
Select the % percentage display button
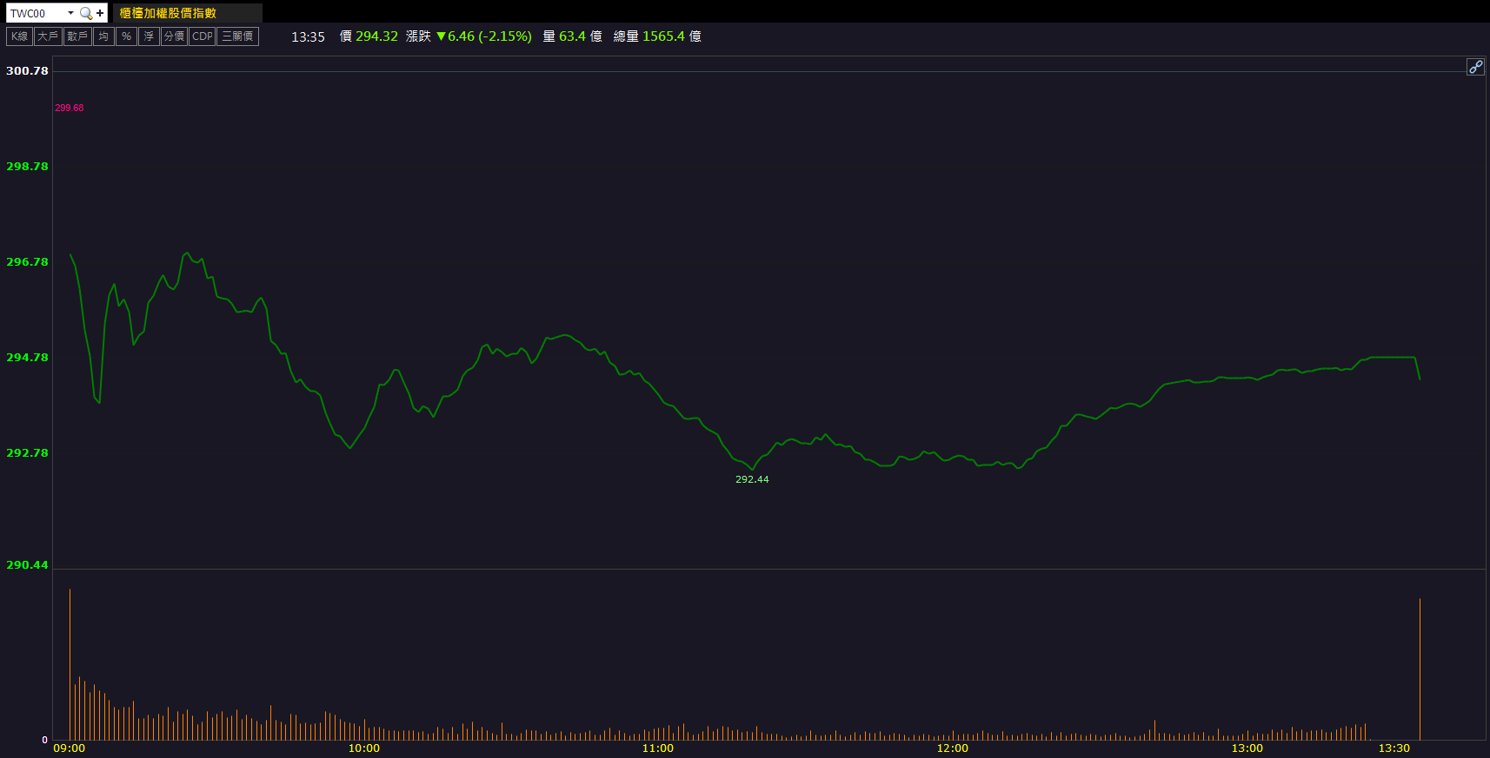(x=126, y=36)
